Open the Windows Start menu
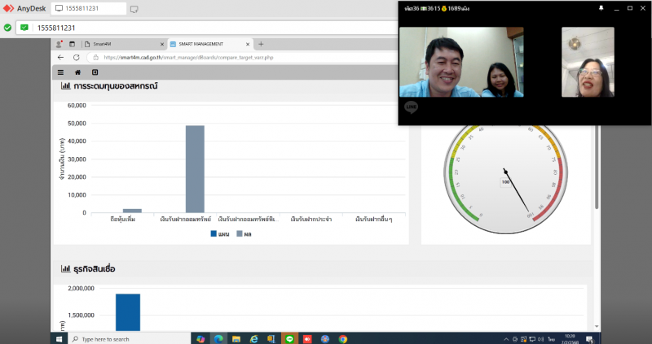652x344 pixels. pyautogui.click(x=59, y=339)
